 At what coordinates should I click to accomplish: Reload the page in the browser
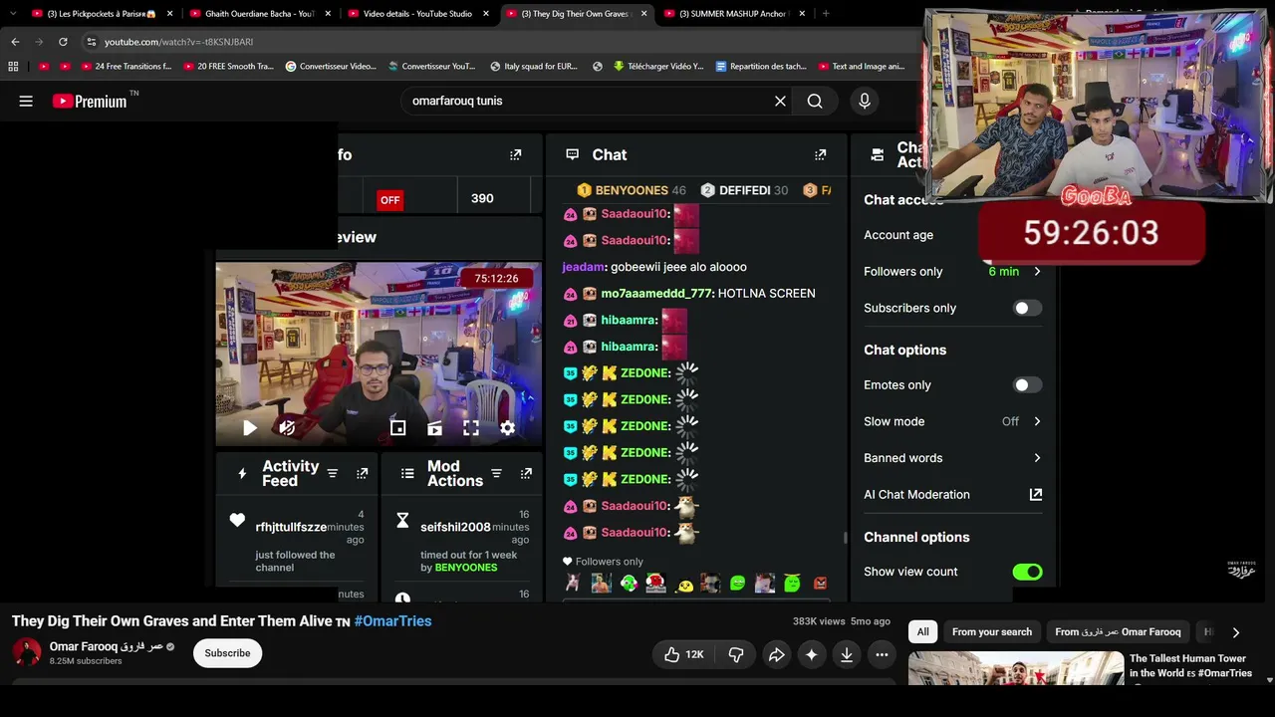pyautogui.click(x=63, y=42)
